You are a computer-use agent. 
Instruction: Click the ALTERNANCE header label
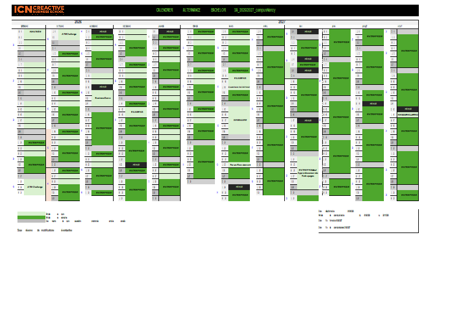[x=191, y=10]
